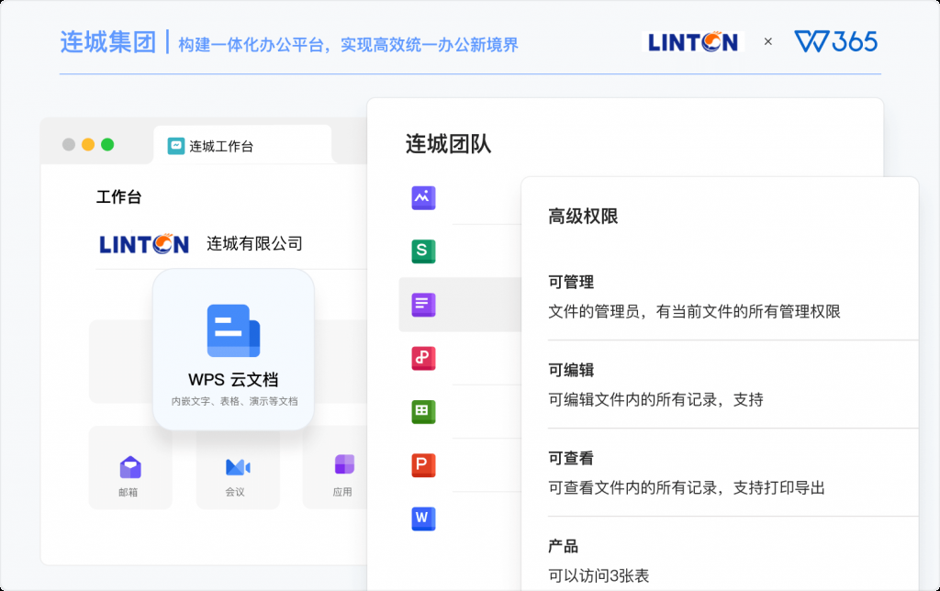This screenshot has height=591, width=940.
Task: Switch to the 连城工作台 tab
Action: [242, 144]
